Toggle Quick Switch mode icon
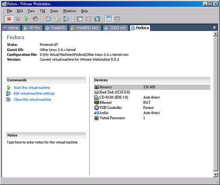 pyautogui.click(x=97, y=19)
